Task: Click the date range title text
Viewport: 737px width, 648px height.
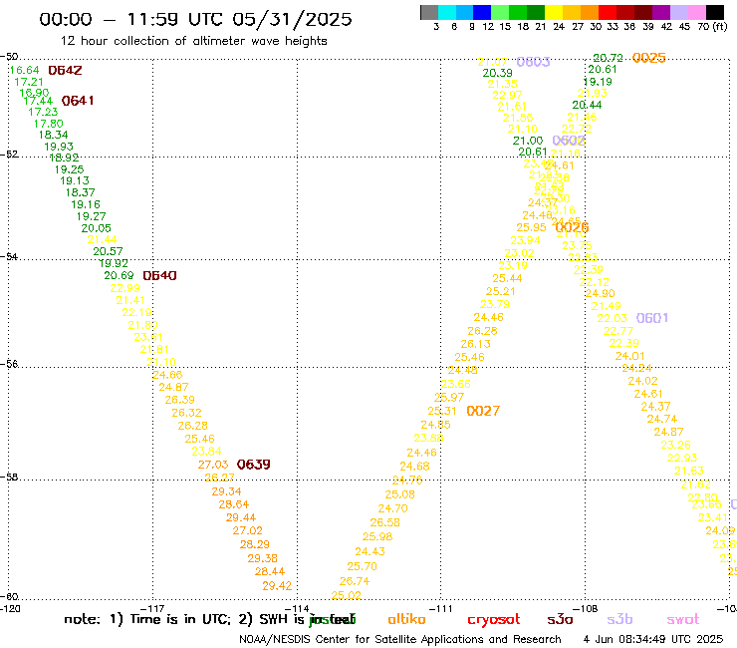Action: [x=195, y=19]
